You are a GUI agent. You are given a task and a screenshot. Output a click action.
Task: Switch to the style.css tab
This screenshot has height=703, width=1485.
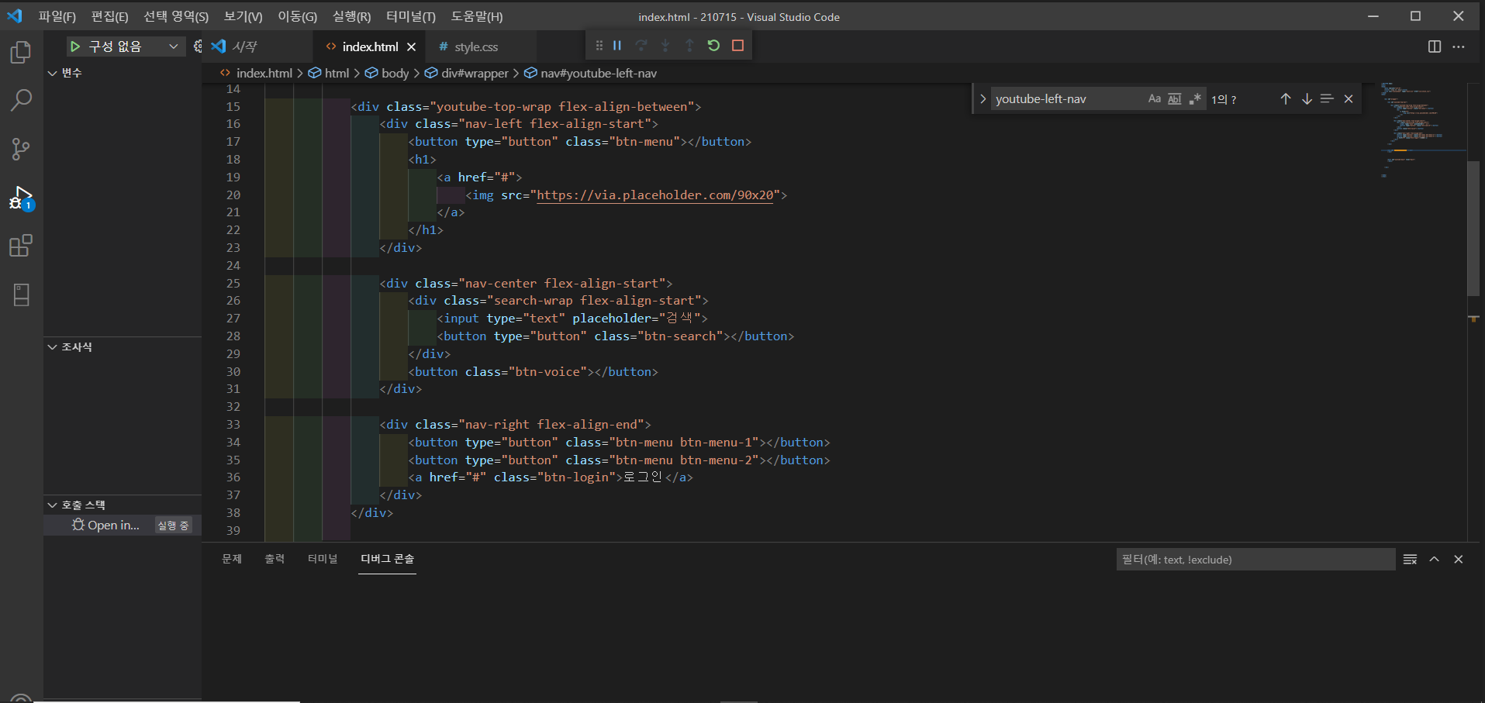coord(475,47)
